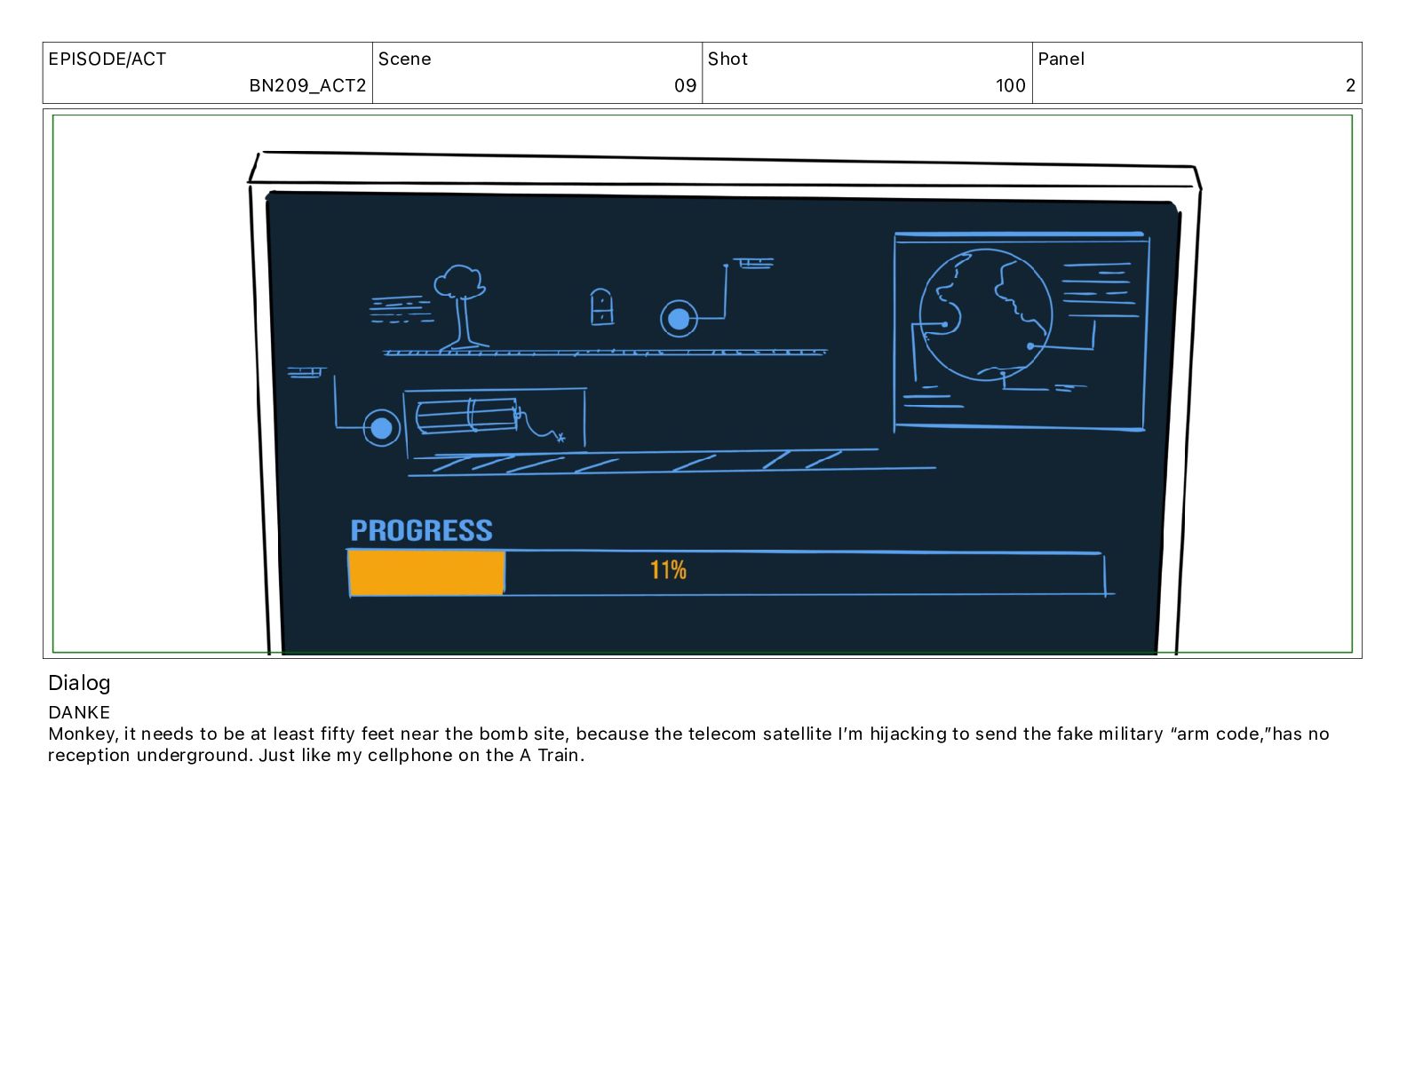
Task: Click the lower blue target marker
Action: coord(381,429)
